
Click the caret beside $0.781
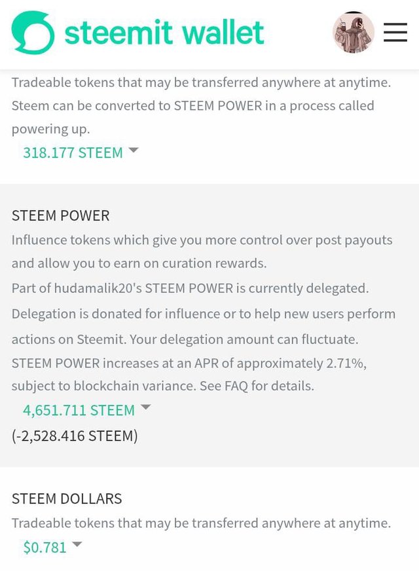click(x=77, y=544)
